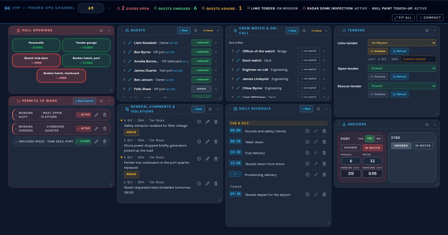Viewport: 448px width, 235px height.
Task: Click Limo tender Comms button
Action: (x=378, y=51)
